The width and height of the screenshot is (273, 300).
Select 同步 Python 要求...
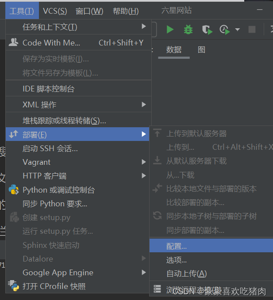click(x=77, y=204)
